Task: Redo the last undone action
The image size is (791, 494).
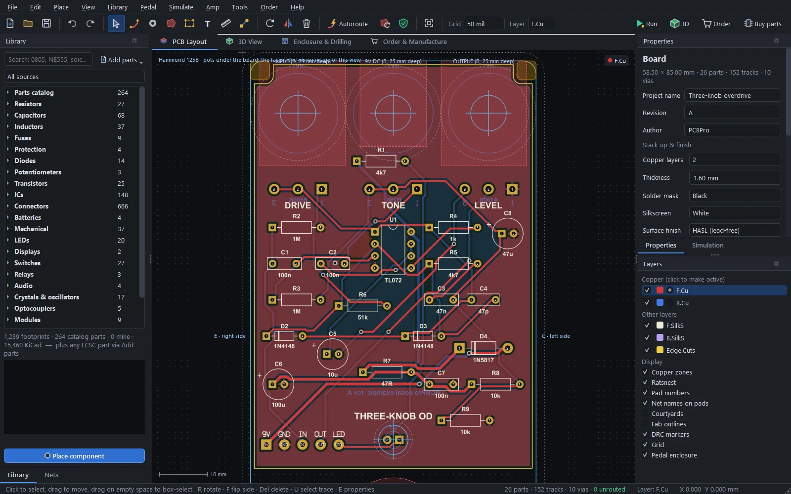Action: pos(90,23)
